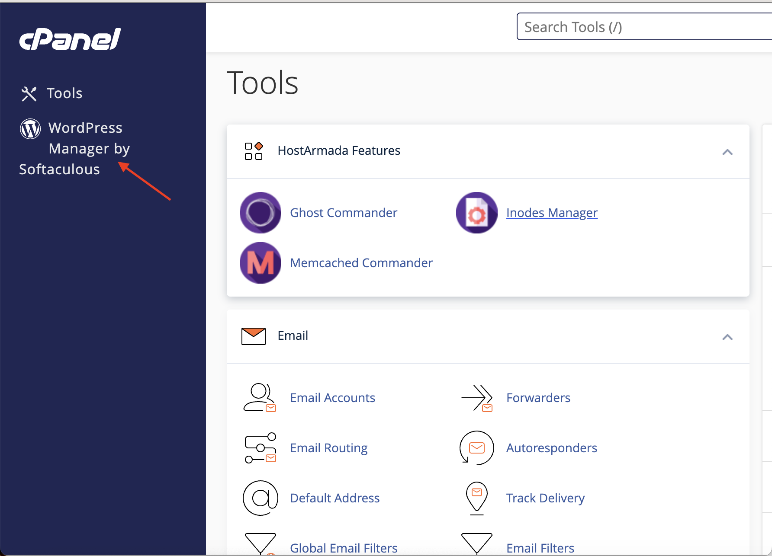Click the Default Address at-sign icon
772x556 pixels.
[x=261, y=498]
